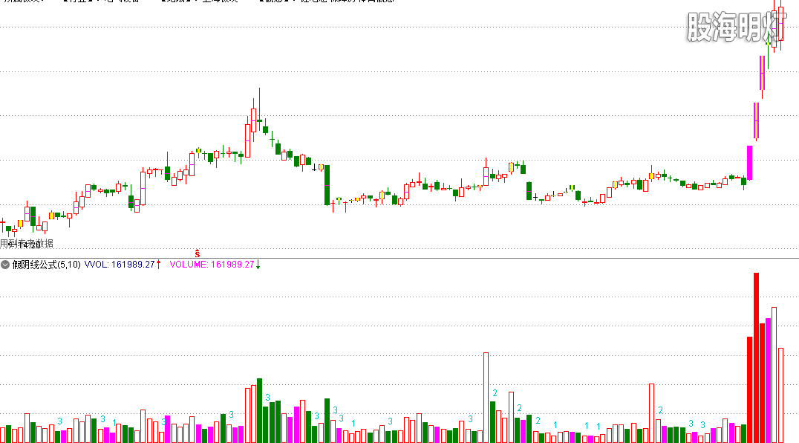Click the red up arrow beside VVOL
The image size is (799, 443).
pos(158,264)
